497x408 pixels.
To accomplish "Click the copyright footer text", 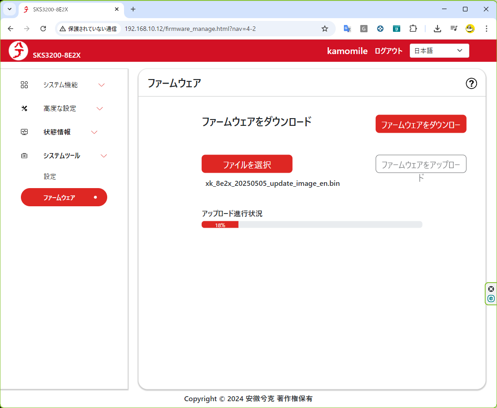I will click(x=248, y=398).
